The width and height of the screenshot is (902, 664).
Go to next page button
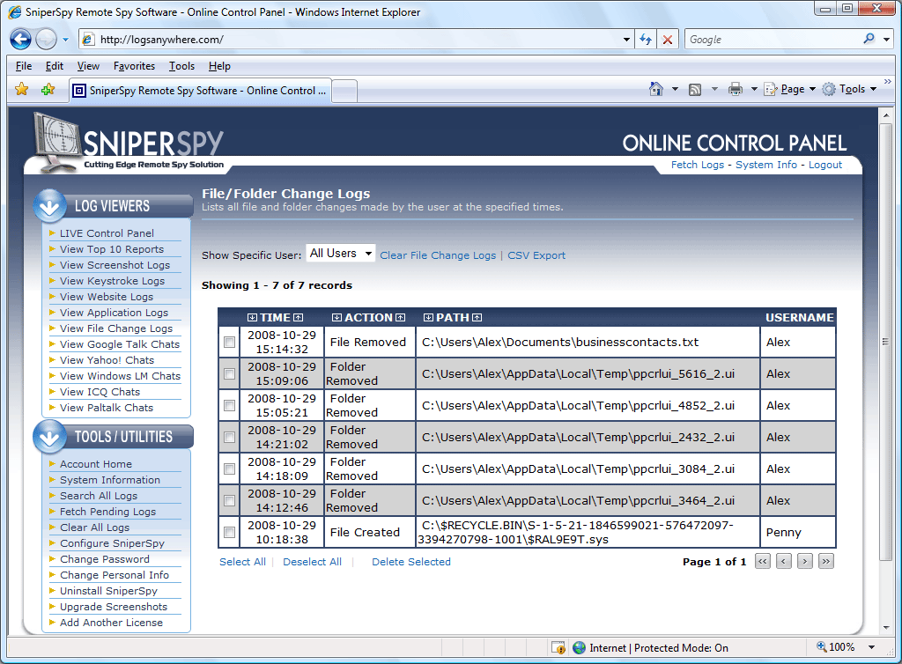805,561
